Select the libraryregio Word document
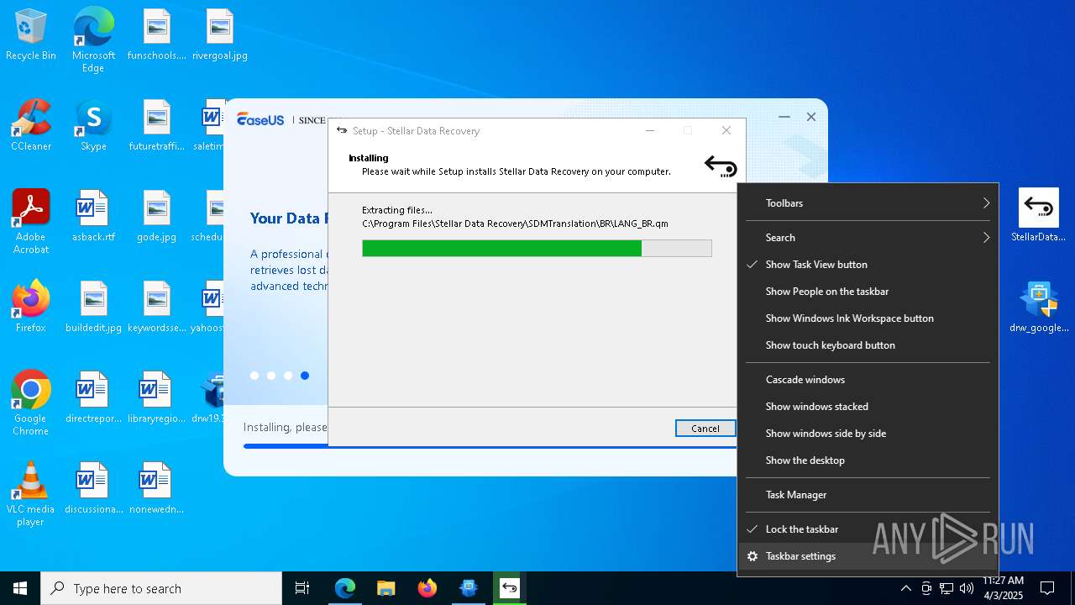Image resolution: width=1075 pixels, height=605 pixels. pyautogui.click(x=156, y=398)
